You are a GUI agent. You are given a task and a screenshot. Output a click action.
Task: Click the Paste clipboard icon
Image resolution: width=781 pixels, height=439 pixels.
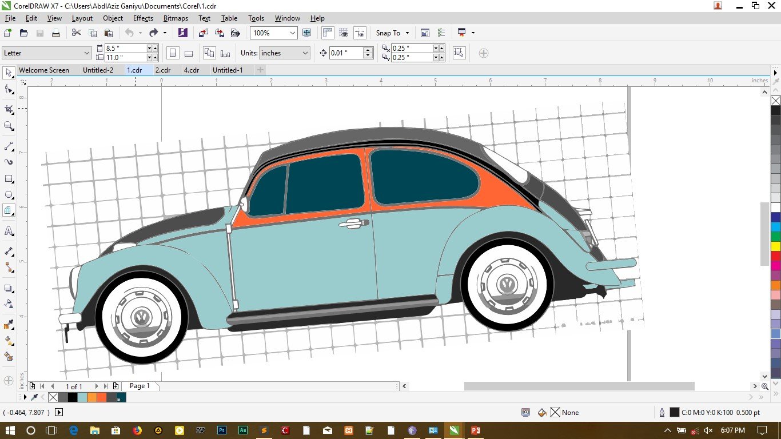coord(108,33)
